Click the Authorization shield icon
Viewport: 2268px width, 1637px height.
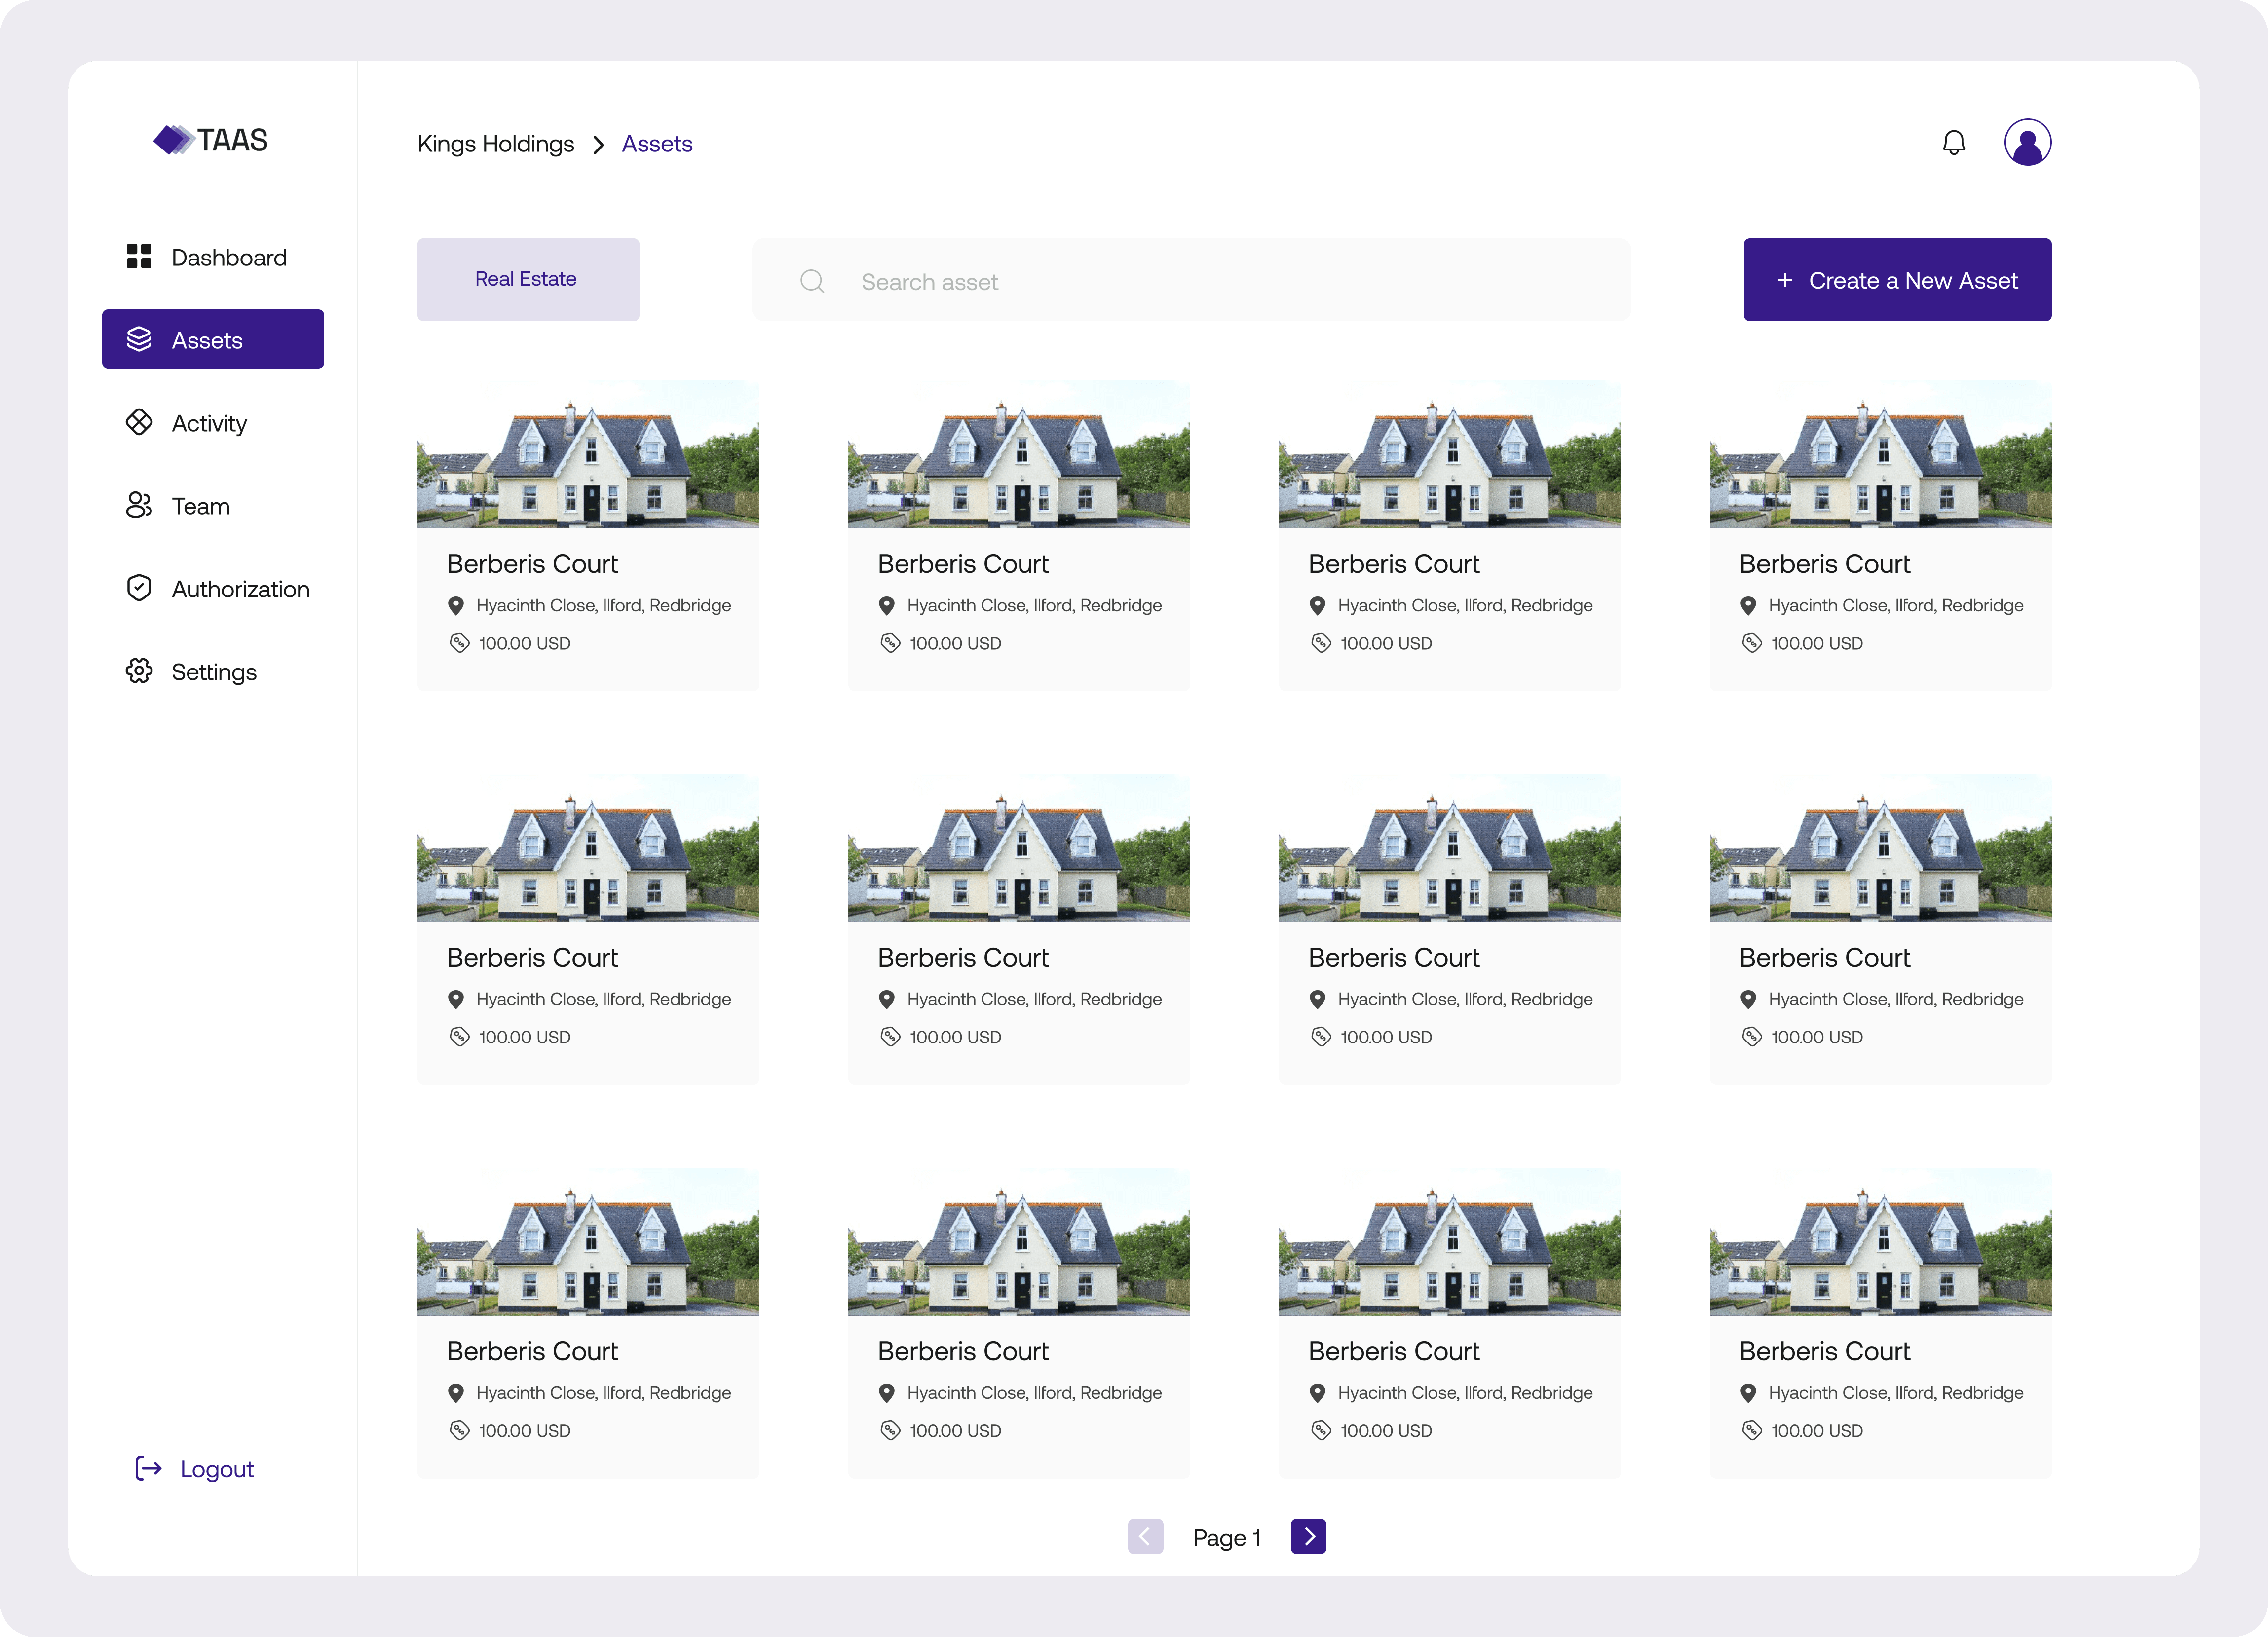[x=139, y=588]
